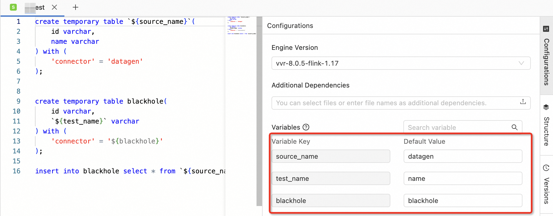This screenshot has width=553, height=216.
Task: Click the green SQL file icon on the tab
Action: (13, 7)
